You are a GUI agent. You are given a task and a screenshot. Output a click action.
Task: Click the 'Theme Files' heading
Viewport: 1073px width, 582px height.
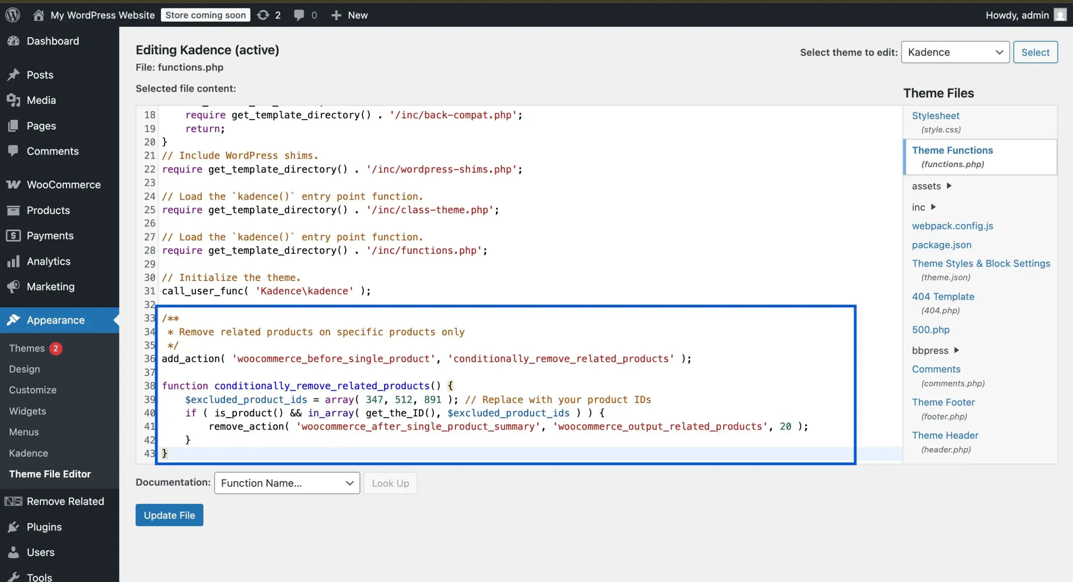click(x=938, y=93)
